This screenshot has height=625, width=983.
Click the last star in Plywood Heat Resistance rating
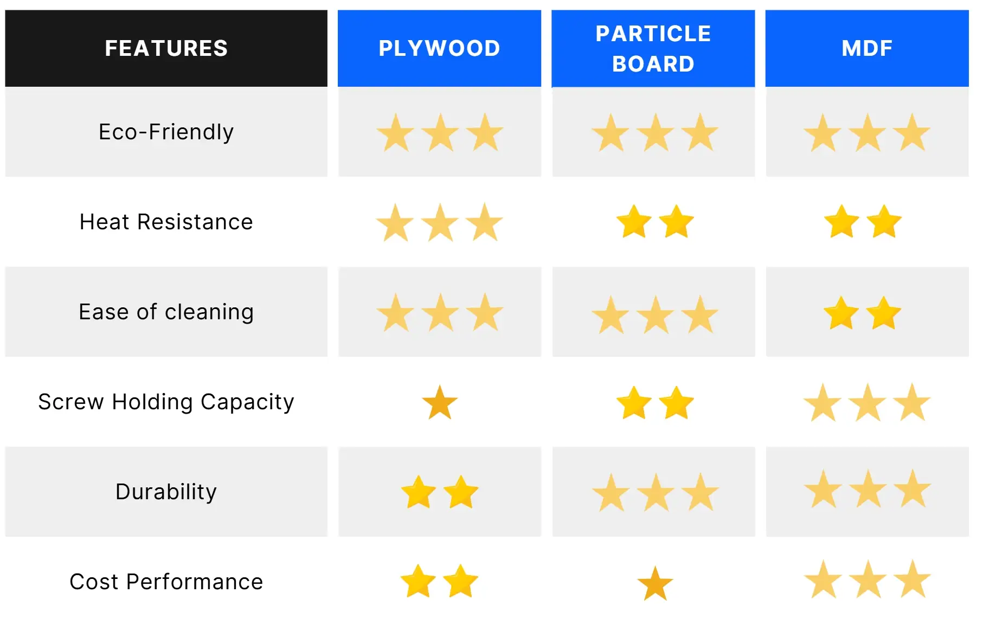tap(484, 222)
